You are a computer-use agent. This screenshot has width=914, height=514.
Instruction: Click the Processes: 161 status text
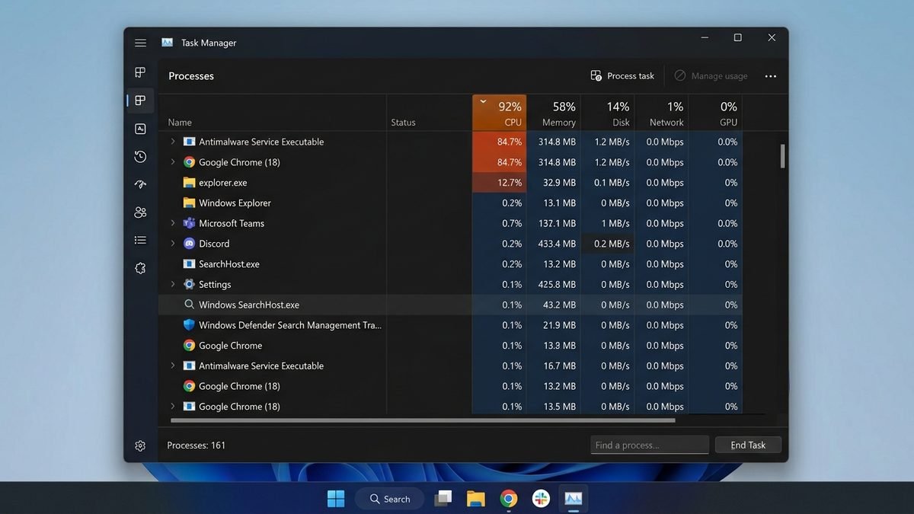(x=197, y=445)
